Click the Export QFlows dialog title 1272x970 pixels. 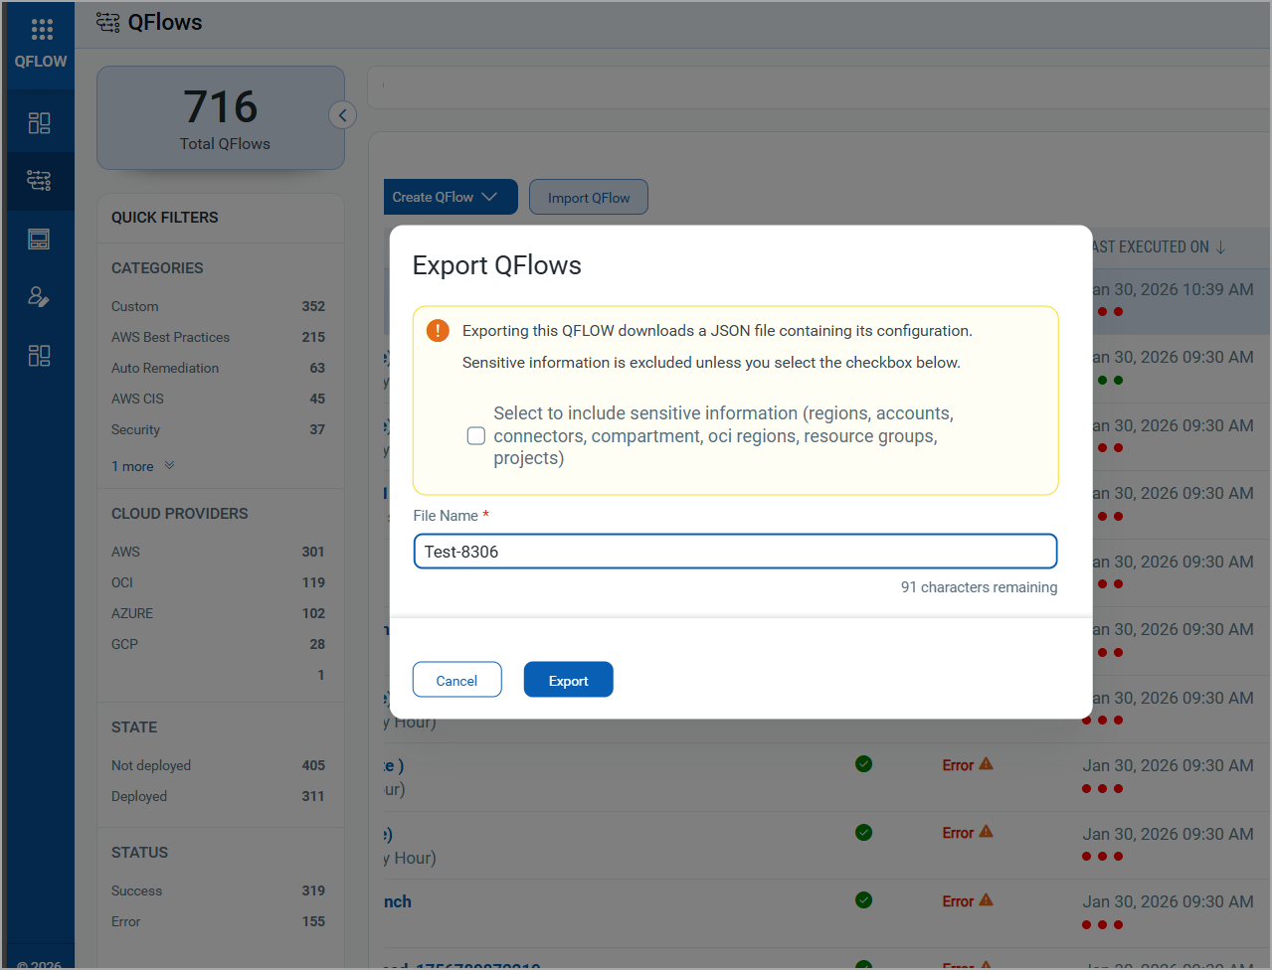click(496, 265)
